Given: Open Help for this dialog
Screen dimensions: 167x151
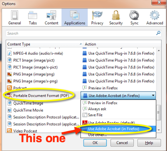Looking at the screenshot, I should [x=149, y=143].
